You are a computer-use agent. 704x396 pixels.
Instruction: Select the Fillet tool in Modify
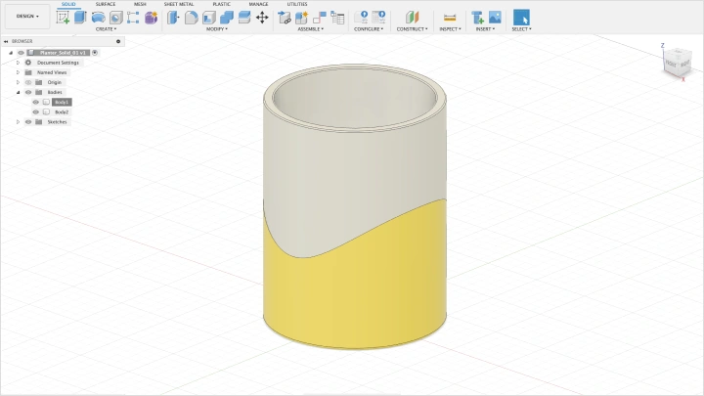click(x=192, y=17)
